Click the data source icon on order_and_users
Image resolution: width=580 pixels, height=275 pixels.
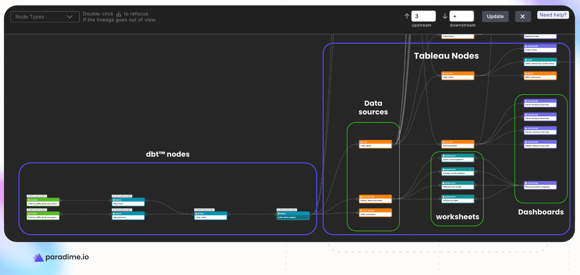click(x=361, y=210)
